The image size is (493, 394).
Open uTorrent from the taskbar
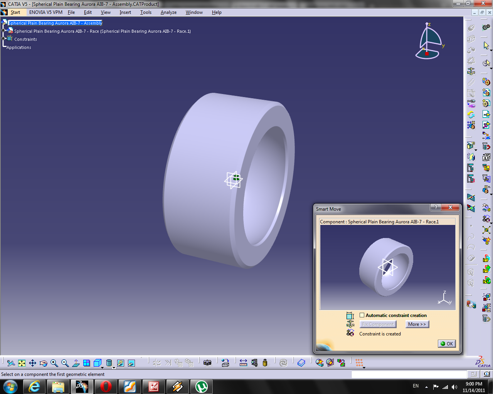(x=201, y=387)
